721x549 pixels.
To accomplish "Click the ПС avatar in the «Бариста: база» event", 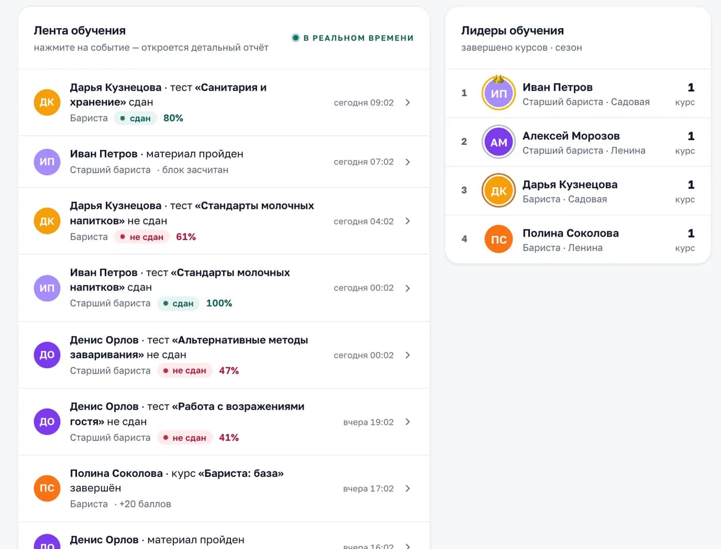I will click(47, 488).
